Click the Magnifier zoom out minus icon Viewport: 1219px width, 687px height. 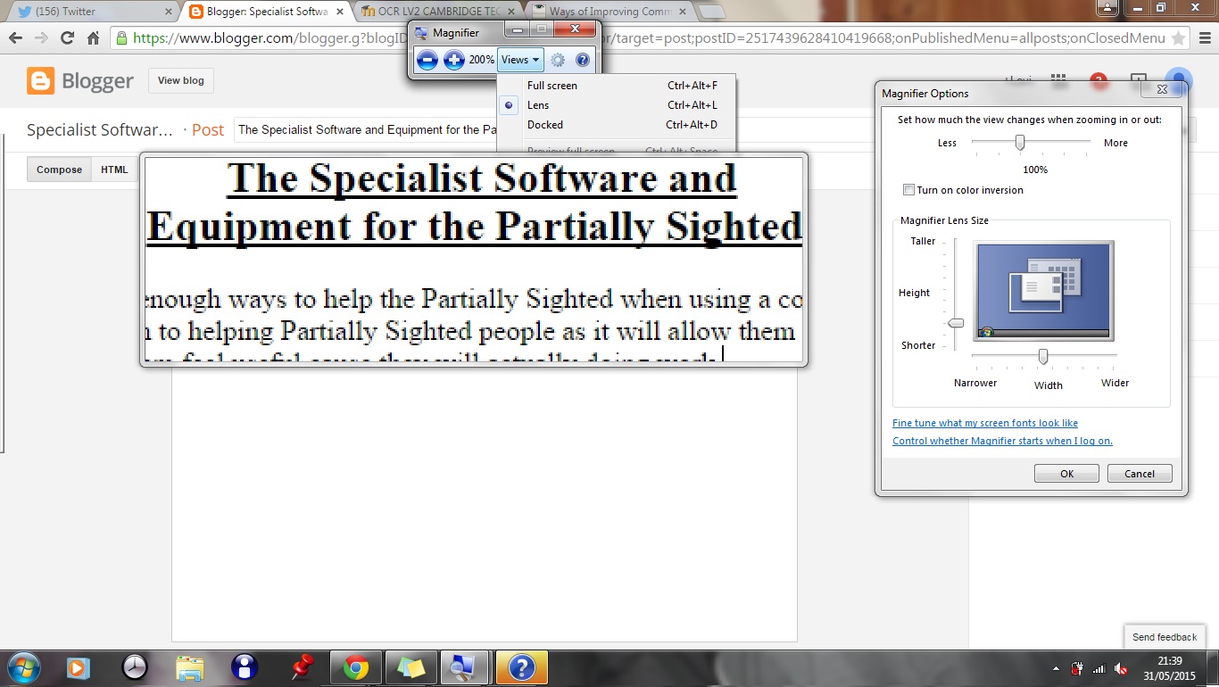[427, 60]
